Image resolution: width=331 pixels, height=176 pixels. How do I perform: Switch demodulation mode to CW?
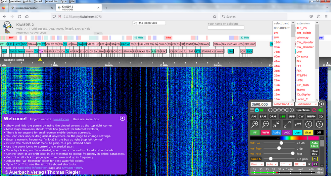point(301,116)
